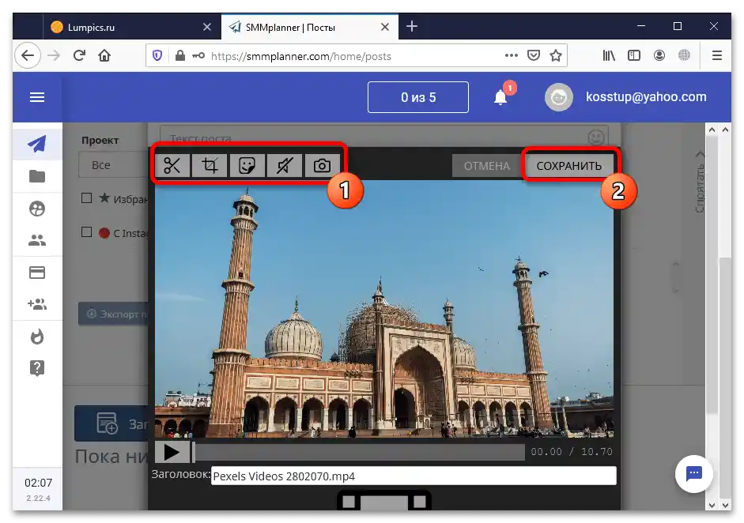Open the sticker tool in video editor
The width and height of the screenshot is (744, 523).
(247, 165)
